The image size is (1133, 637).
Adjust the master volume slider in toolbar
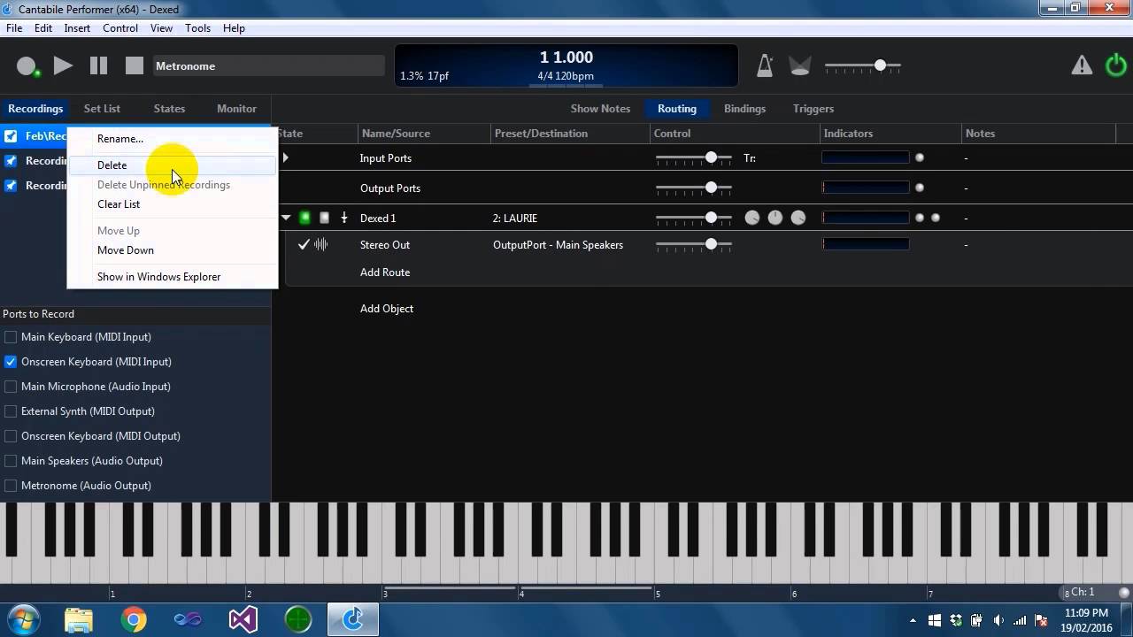(x=863, y=65)
